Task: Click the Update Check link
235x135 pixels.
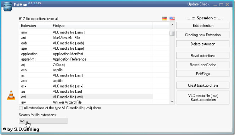Action: click(198, 4)
